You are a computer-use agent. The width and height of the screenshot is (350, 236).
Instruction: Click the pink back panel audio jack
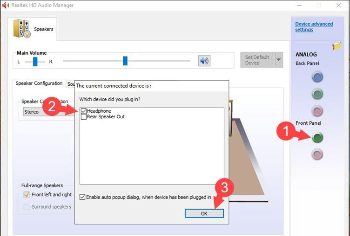(x=317, y=111)
